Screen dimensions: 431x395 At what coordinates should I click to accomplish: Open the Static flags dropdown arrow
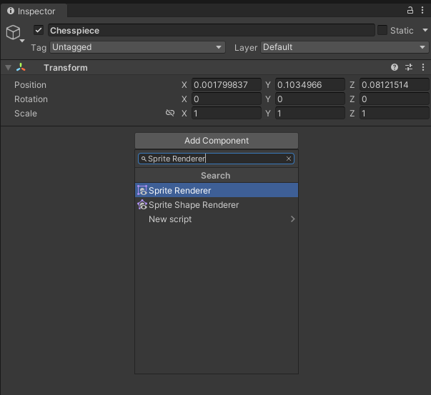click(425, 30)
